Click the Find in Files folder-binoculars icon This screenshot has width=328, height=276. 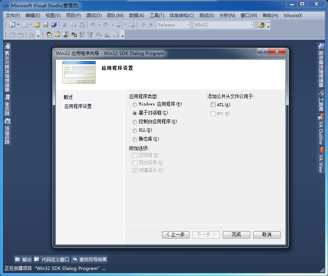coord(261,25)
